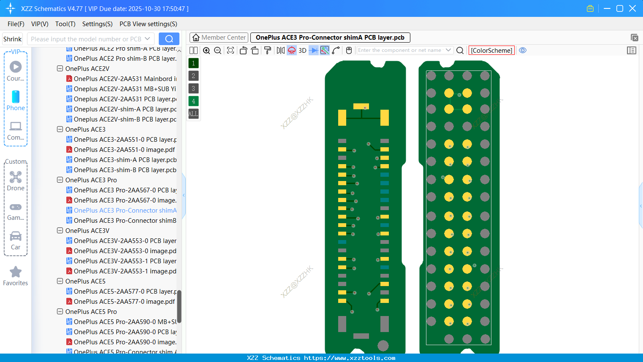Toggle the eye visibility icon

tap(523, 50)
